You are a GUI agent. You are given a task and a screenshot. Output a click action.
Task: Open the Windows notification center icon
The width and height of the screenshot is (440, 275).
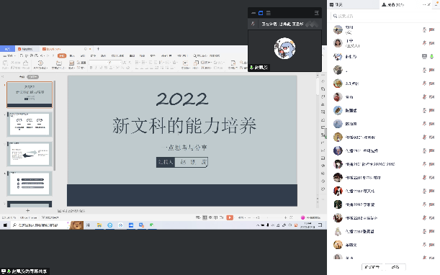(x=320, y=225)
